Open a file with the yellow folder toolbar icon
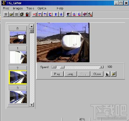Screen dimensions: 129x121 pos(11,14)
